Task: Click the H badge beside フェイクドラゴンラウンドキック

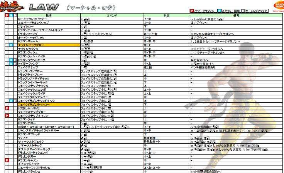Action: tap(15, 101)
